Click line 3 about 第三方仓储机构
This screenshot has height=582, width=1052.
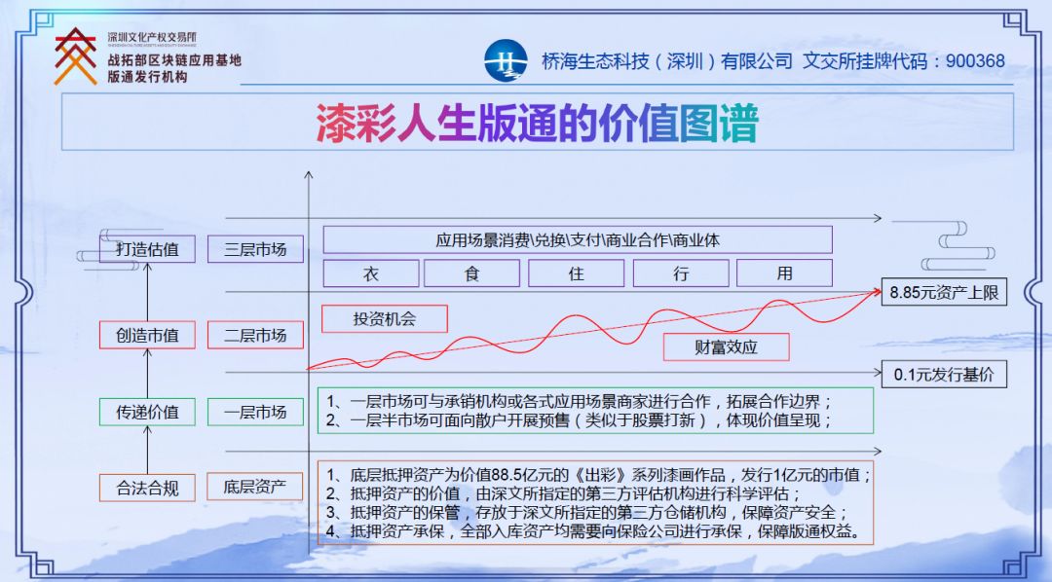pyautogui.click(x=587, y=513)
